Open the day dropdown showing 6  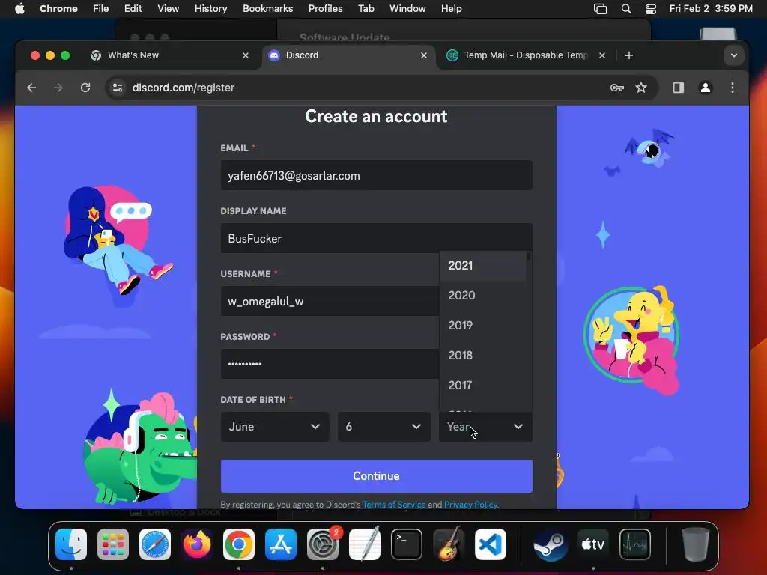(384, 426)
